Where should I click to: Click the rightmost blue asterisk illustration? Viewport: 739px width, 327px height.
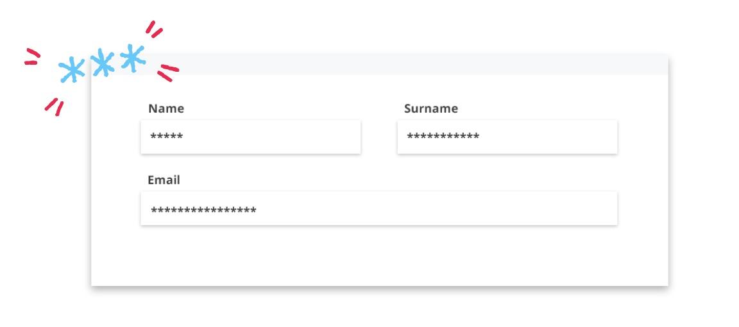132,58
